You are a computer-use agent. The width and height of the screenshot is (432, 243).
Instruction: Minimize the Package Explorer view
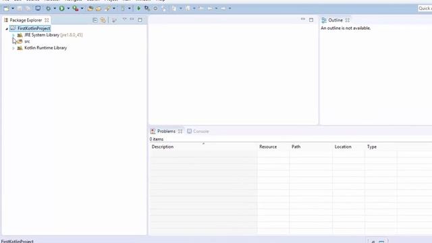point(132,20)
